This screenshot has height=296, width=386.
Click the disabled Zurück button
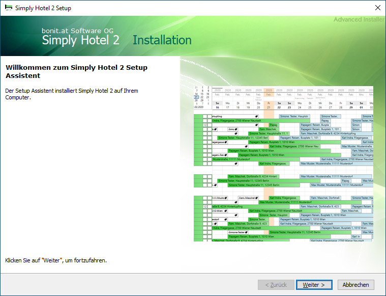[276, 285]
